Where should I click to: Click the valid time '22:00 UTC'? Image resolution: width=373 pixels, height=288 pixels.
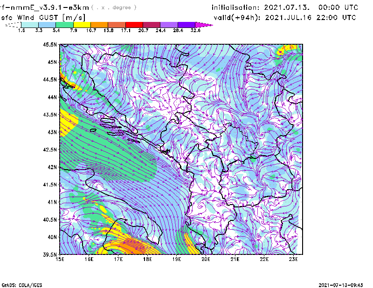pyautogui.click(x=336, y=18)
